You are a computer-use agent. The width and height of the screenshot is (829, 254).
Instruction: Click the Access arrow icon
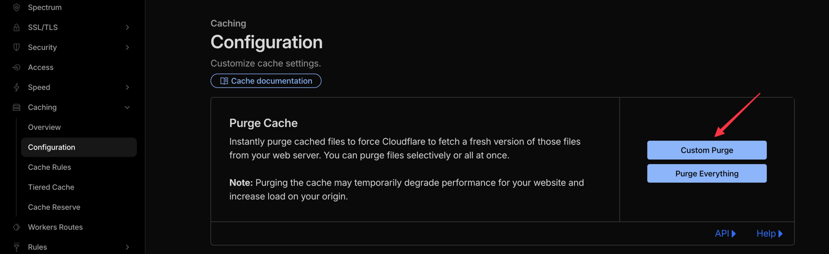pyautogui.click(x=17, y=67)
